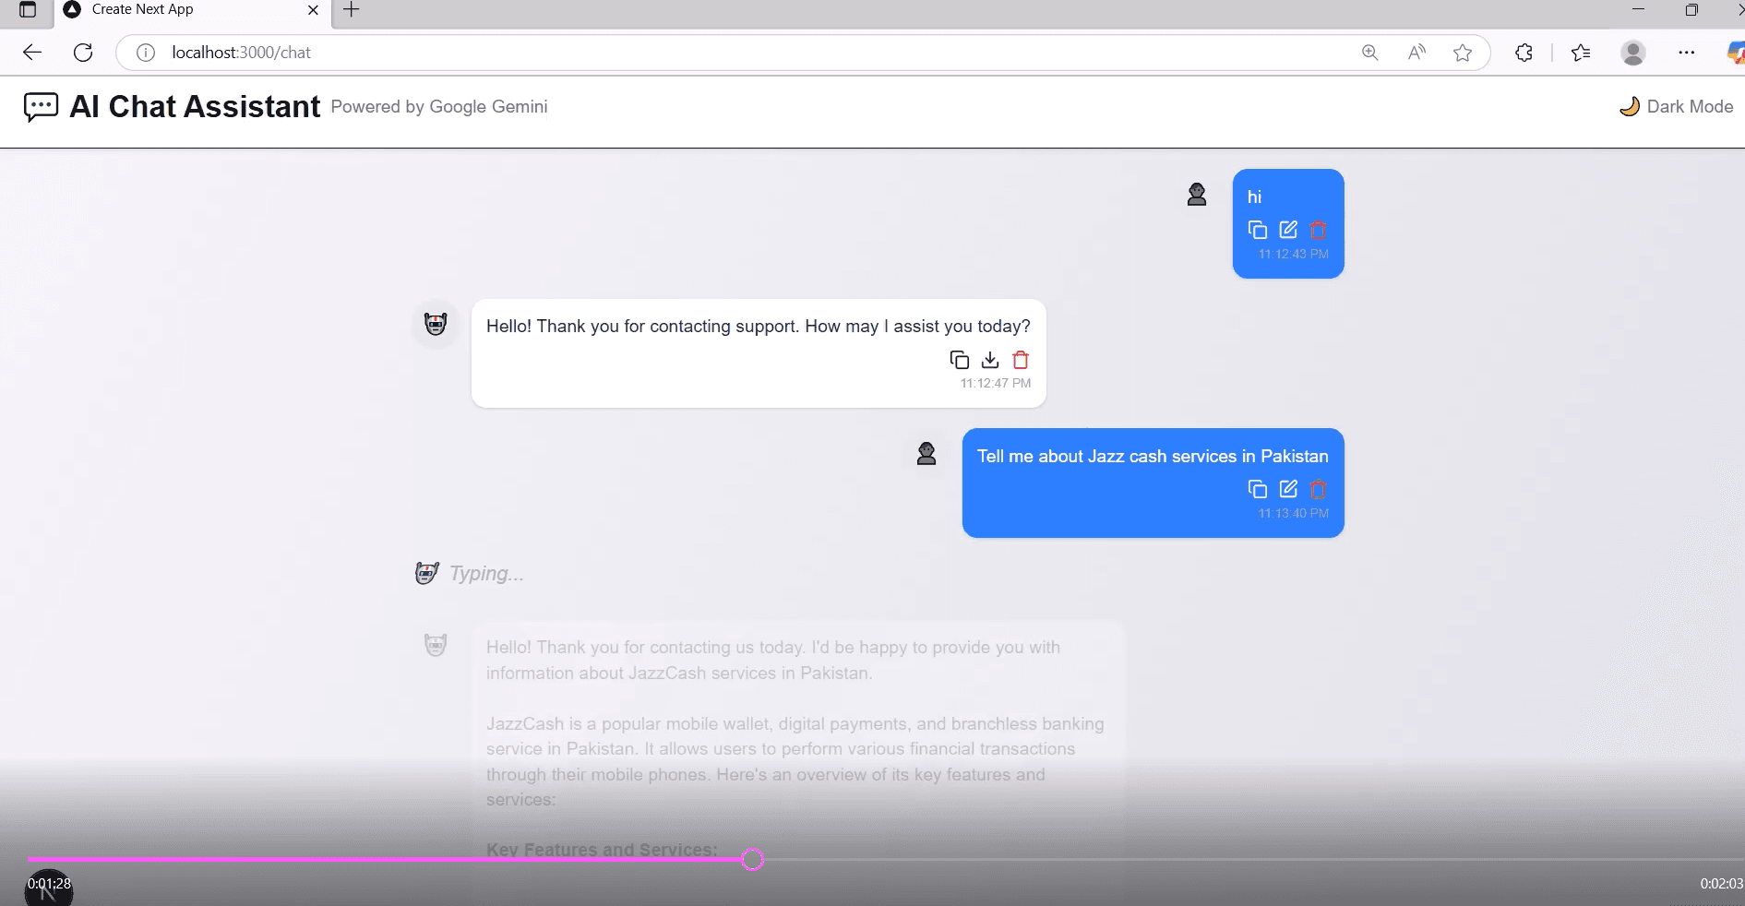Viewport: 1745px width, 906px height.
Task: Delete the bot's greeting message
Action: tap(1021, 360)
